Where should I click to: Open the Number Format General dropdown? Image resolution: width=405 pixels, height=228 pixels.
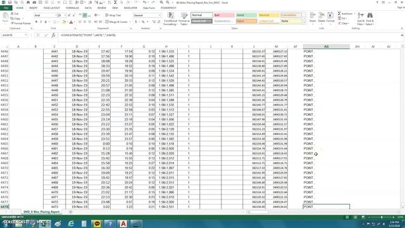click(x=159, y=15)
